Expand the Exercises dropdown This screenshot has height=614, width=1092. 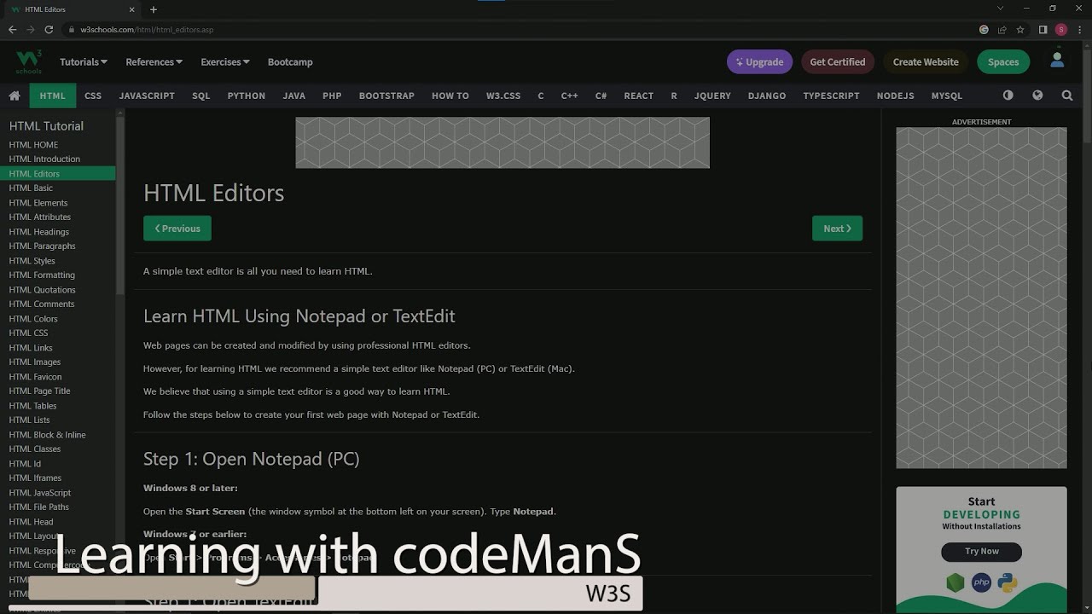(x=225, y=61)
